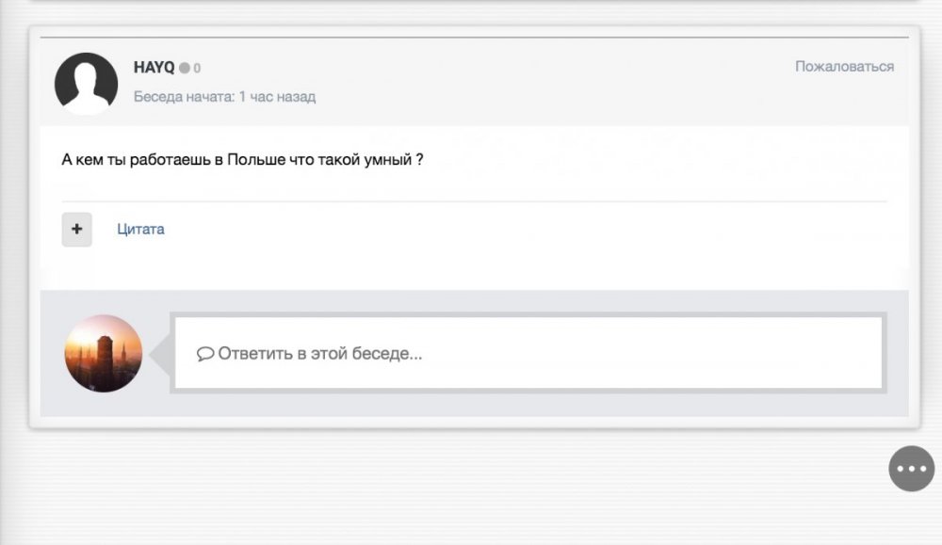This screenshot has width=942, height=545.
Task: Open the HAYQ username profile link
Action: (x=154, y=67)
